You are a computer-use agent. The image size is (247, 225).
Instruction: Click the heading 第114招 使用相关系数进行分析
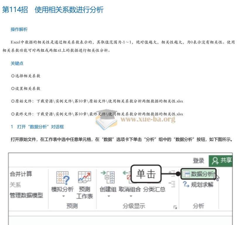coord(53,10)
